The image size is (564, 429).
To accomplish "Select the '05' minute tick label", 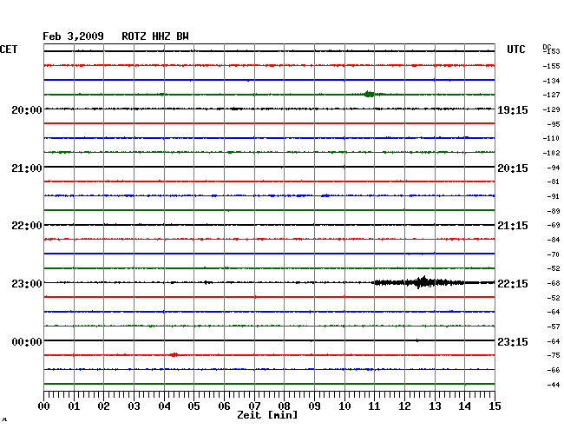I will (x=193, y=406).
